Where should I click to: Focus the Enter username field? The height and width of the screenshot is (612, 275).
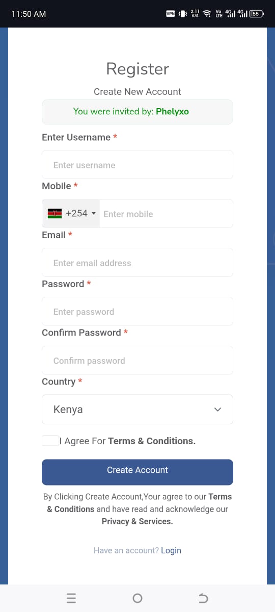(137, 165)
